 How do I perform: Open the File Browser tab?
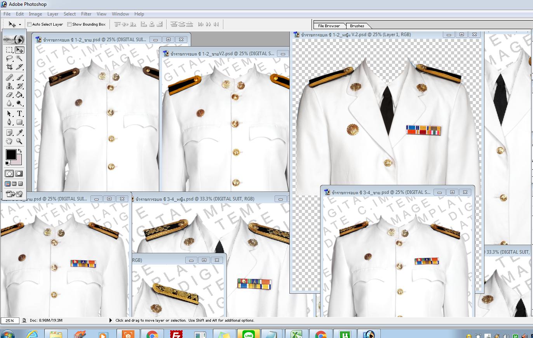(329, 26)
